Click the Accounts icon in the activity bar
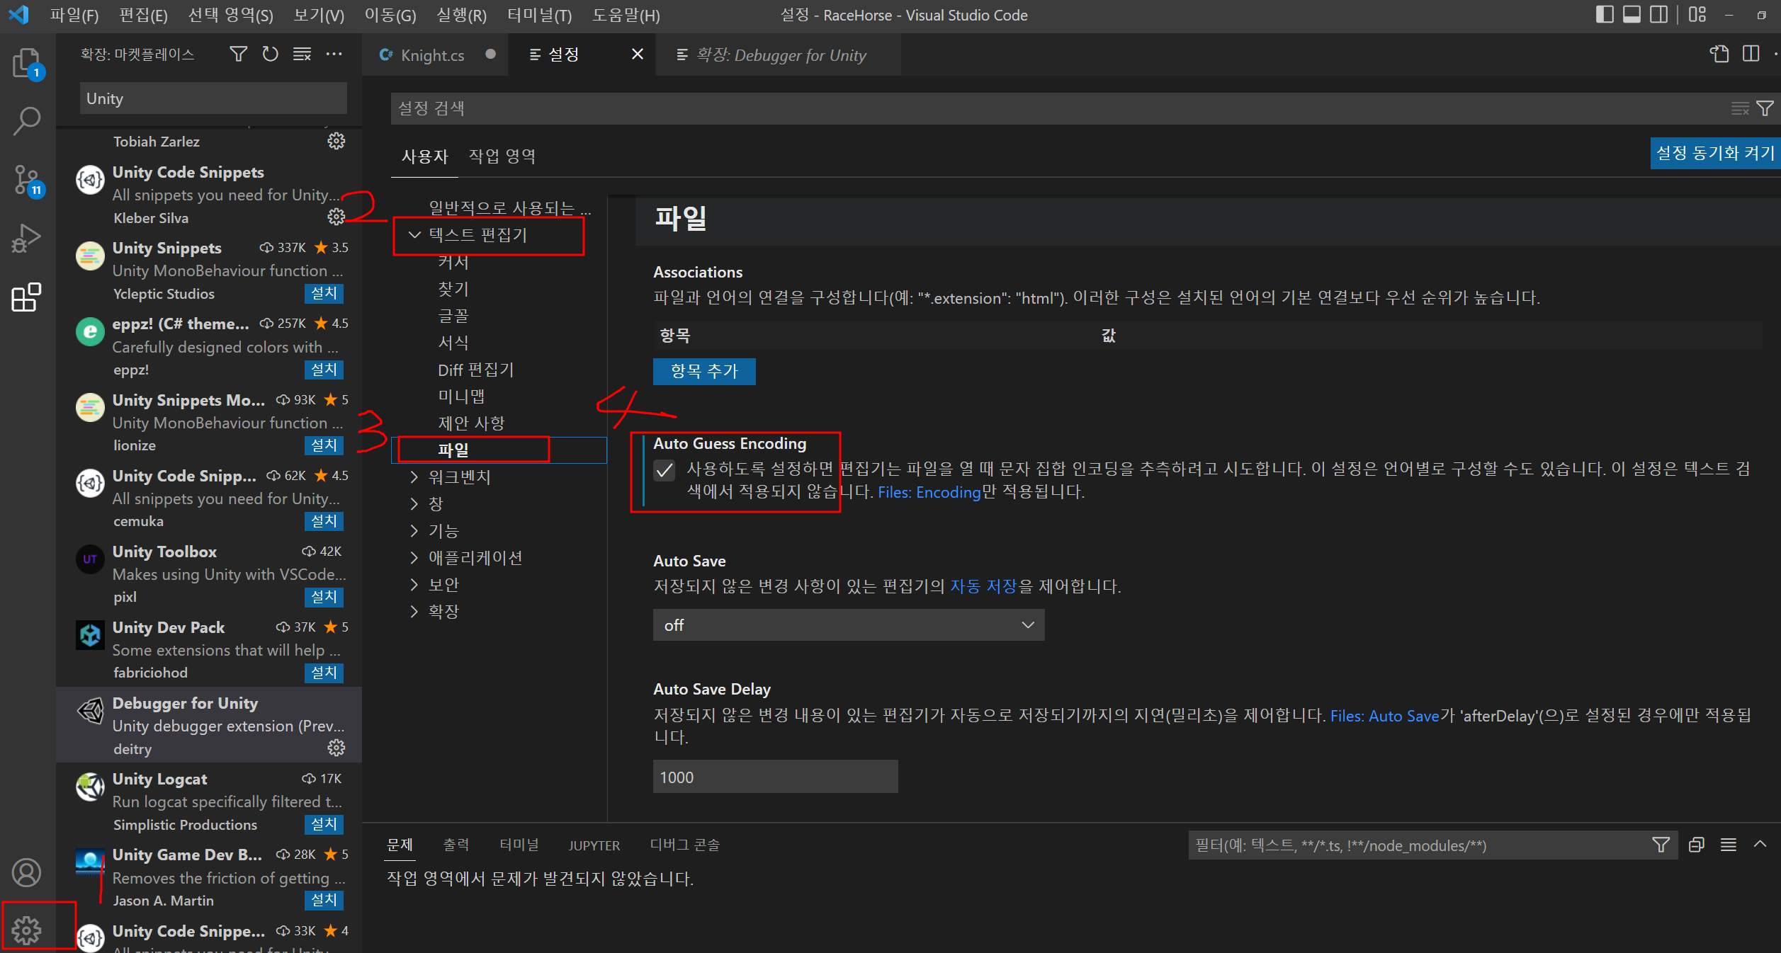 tap(27, 872)
